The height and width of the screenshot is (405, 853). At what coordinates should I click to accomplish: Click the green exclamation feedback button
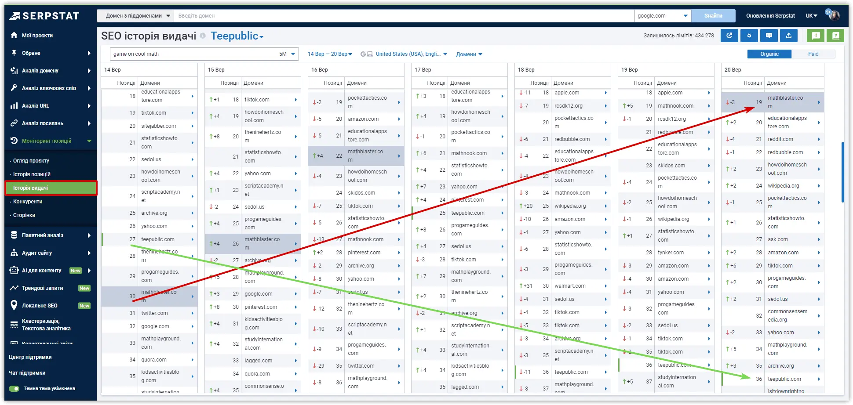816,36
